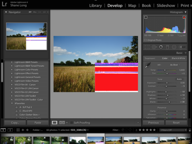The width and height of the screenshot is (192, 144).
Task: Pick the White Balance eyedropper
Action: pos(148,65)
